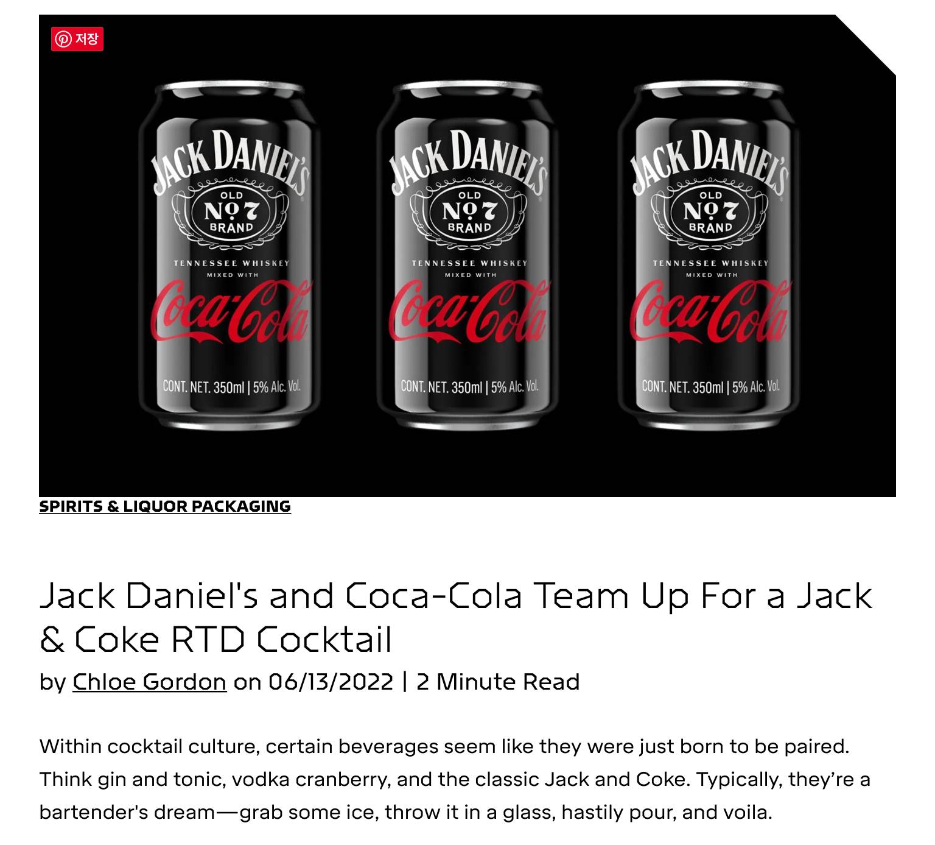This screenshot has height=845, width=935.
Task: Click Jack Daniel's wordmark on right can
Action: pyautogui.click(x=710, y=160)
